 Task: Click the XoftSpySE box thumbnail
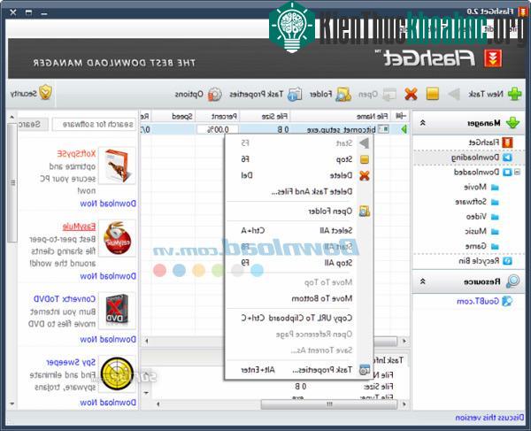(117, 165)
